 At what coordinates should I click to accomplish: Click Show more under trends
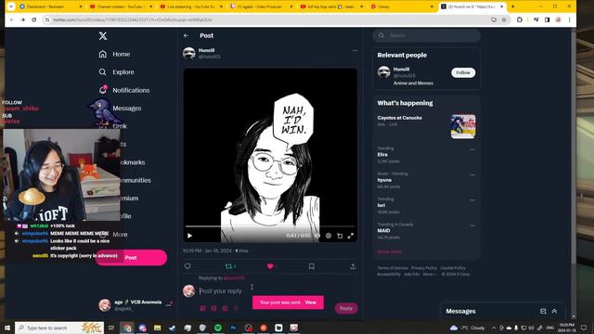[389, 251]
